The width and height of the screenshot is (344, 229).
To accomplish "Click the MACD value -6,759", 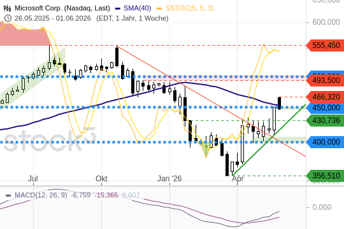I will coord(80,195).
